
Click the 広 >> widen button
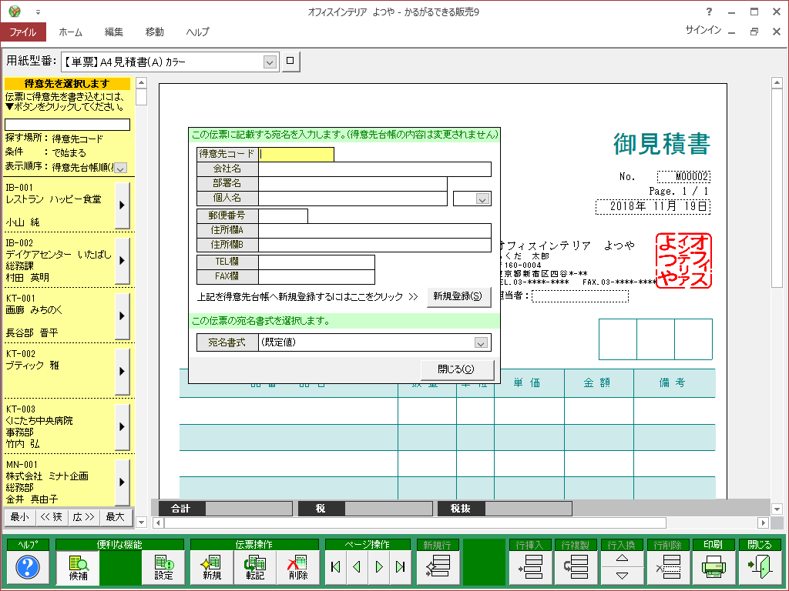point(83,517)
